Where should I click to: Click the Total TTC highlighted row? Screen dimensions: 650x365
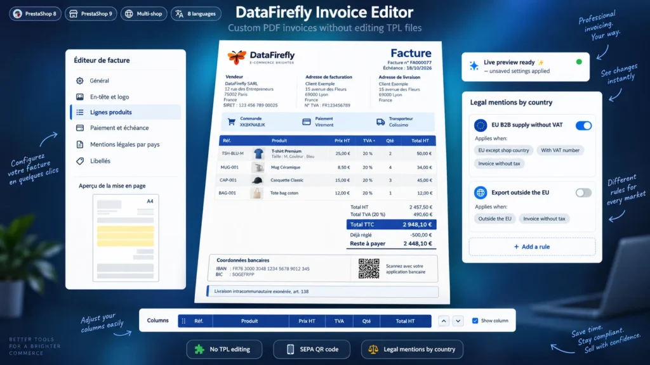[x=391, y=224]
